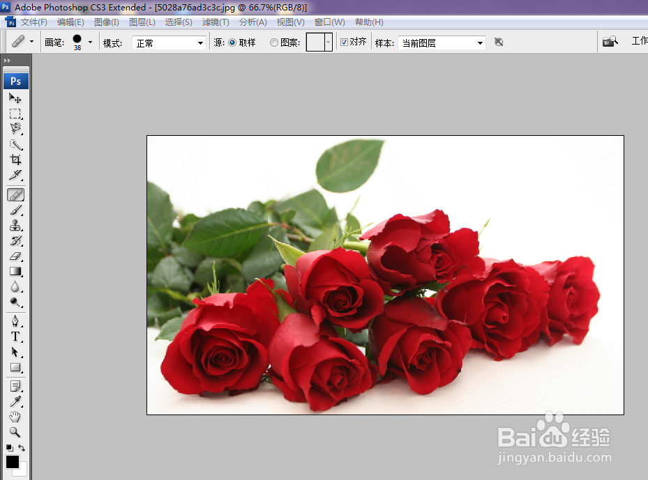Screen dimensions: 648x480
Task: Select the Dodge tool
Action: [15, 302]
